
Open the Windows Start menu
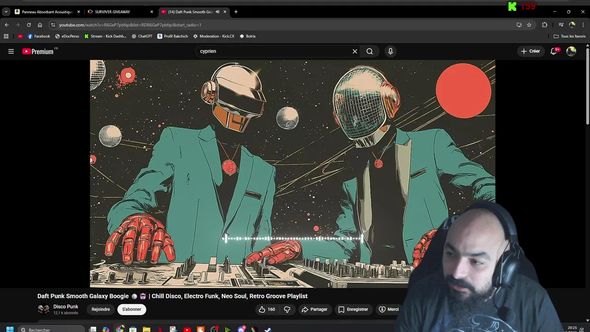coord(10,329)
